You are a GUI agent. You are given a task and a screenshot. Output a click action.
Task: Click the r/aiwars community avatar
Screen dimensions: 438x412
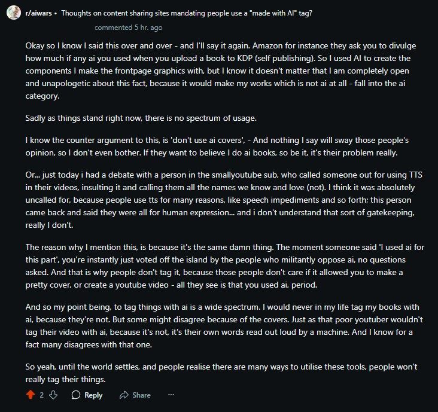(x=13, y=13)
